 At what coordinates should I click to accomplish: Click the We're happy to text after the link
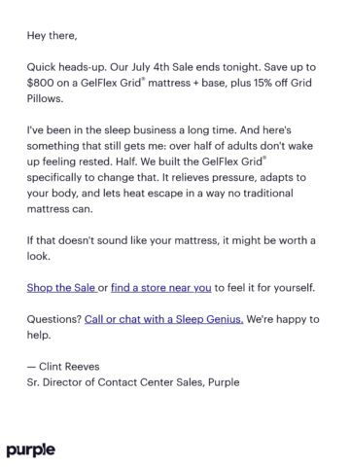283,319
